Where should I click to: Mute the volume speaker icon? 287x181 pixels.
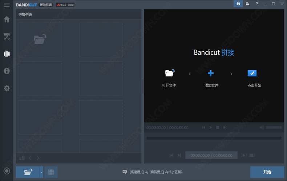tap(262, 127)
